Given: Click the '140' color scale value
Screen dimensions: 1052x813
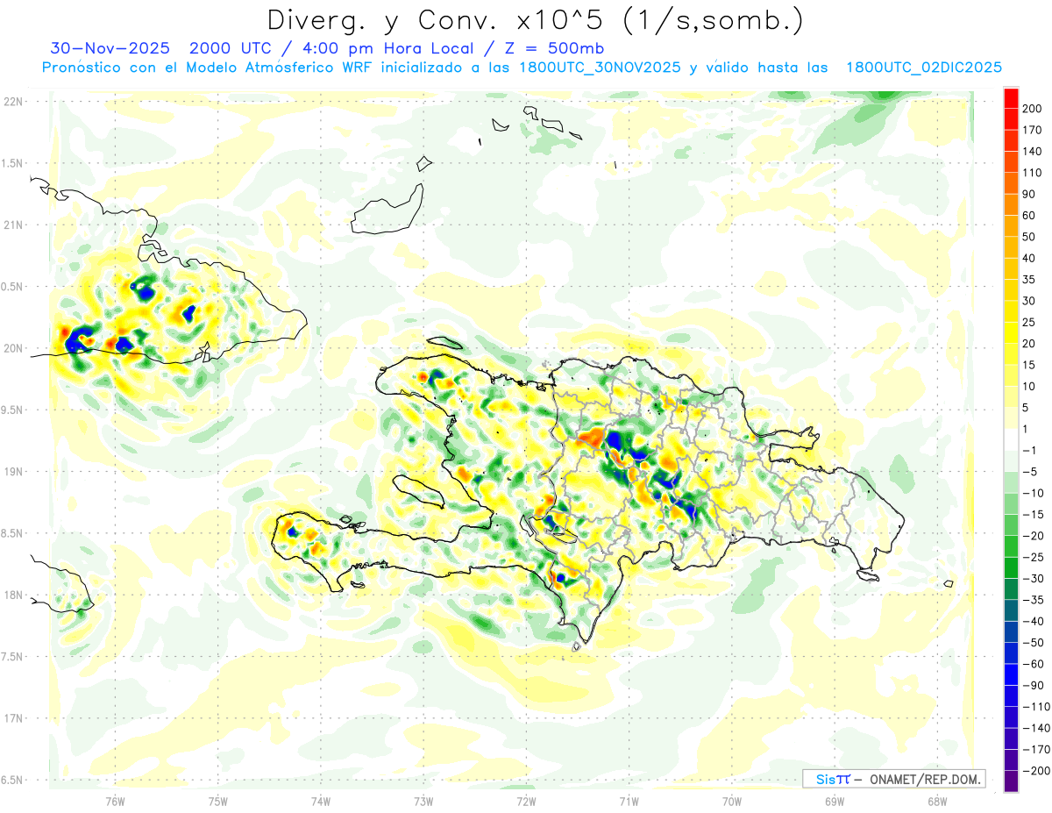Looking at the screenshot, I should pos(1032,152).
